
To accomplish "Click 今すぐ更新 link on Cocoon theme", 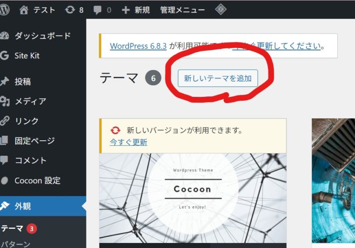I will tap(128, 142).
